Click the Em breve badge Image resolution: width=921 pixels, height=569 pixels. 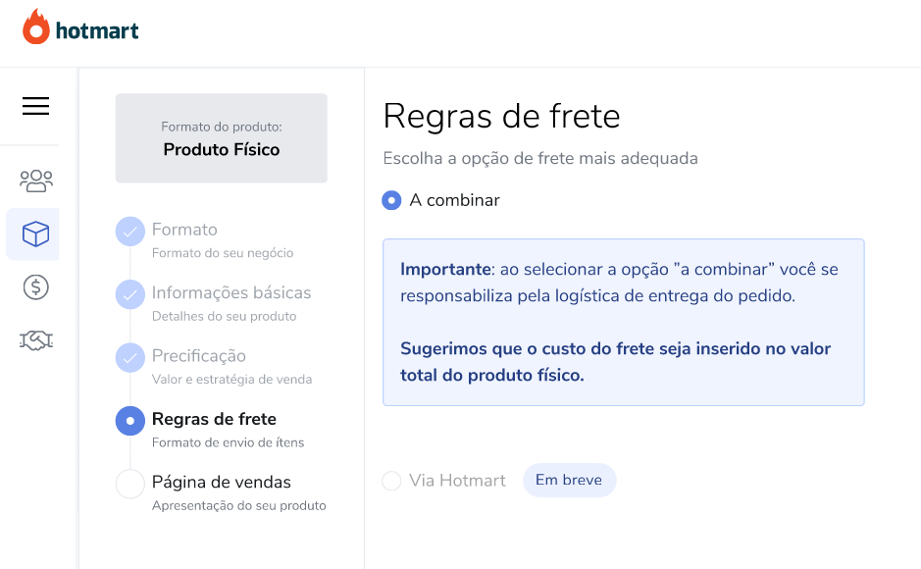(x=569, y=480)
